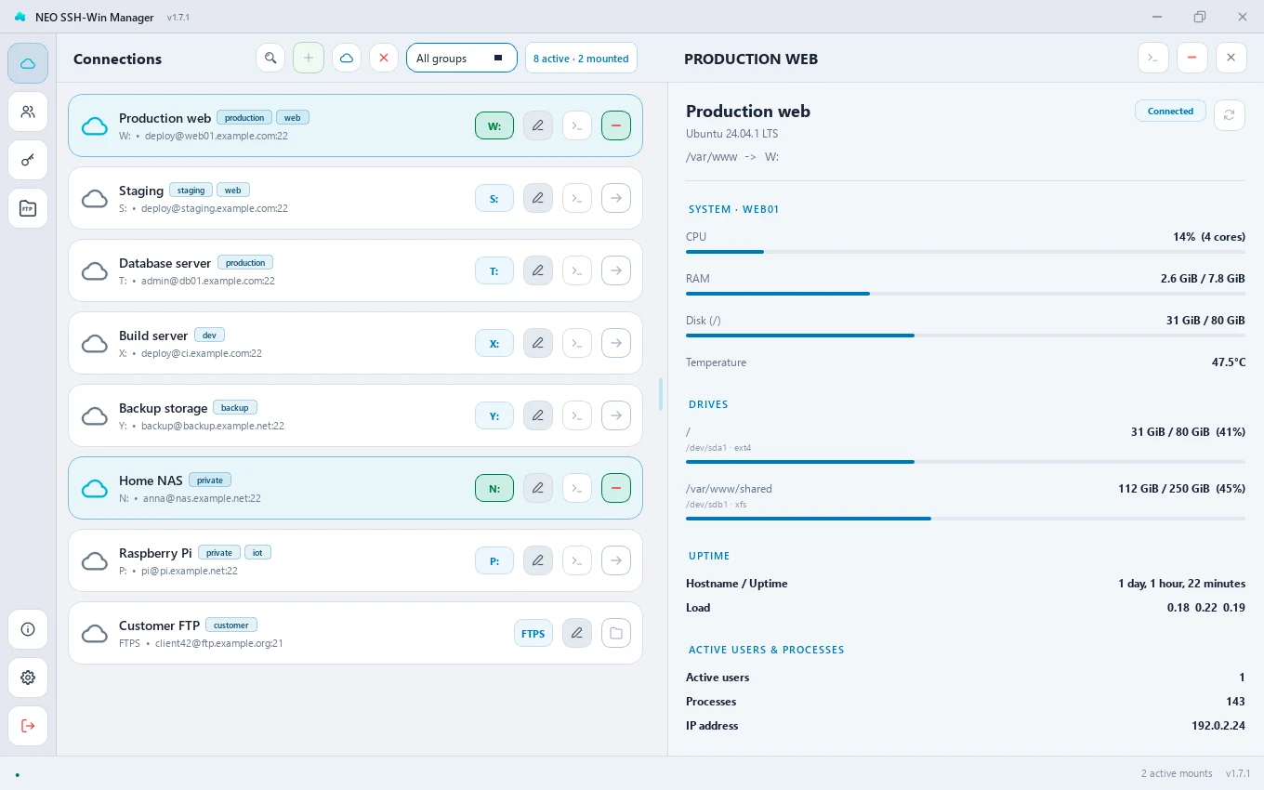Toggle the N: drive on Home NAS

494,488
